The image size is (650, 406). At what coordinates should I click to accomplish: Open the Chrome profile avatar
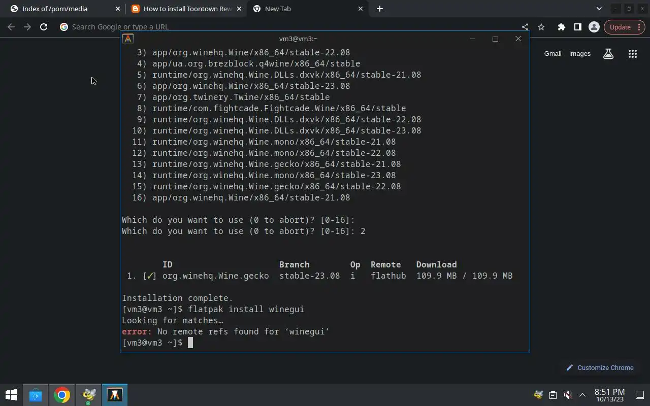(594, 27)
